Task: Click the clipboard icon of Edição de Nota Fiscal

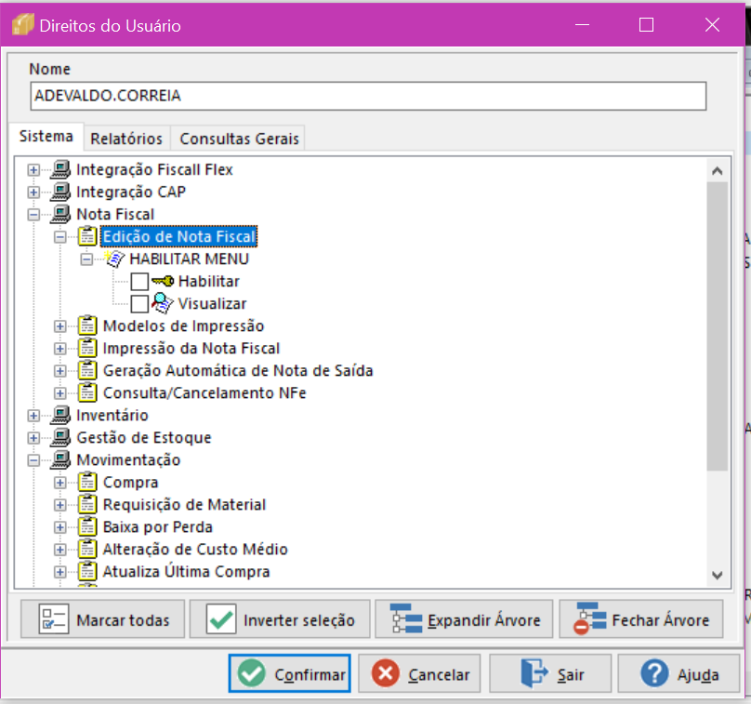Action: [87, 236]
